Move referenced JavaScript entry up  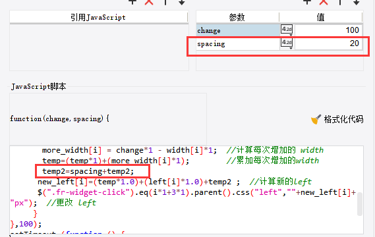(x=165, y=2)
